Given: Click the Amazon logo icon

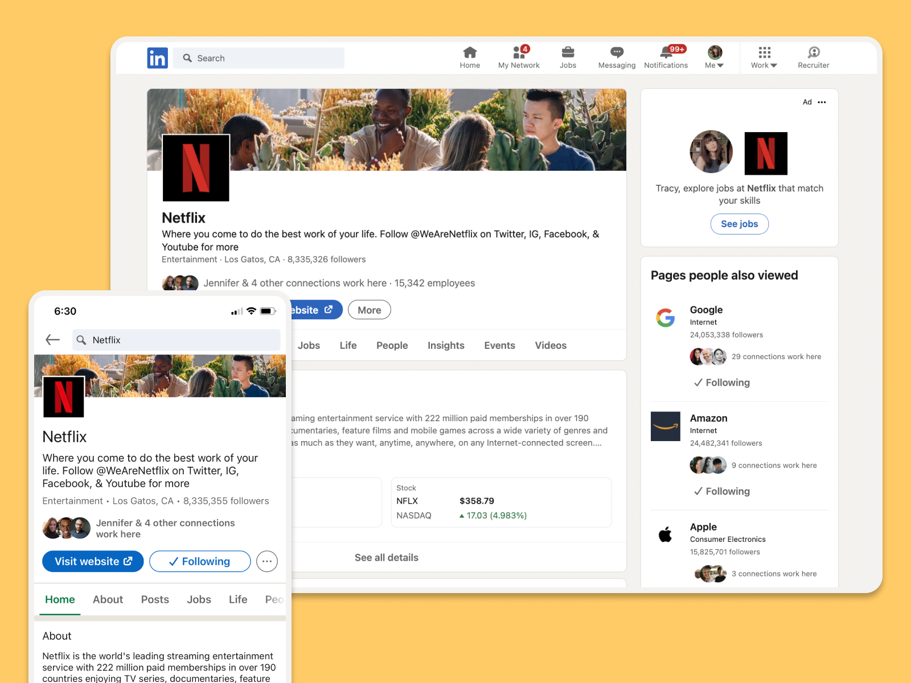Looking at the screenshot, I should [x=666, y=426].
